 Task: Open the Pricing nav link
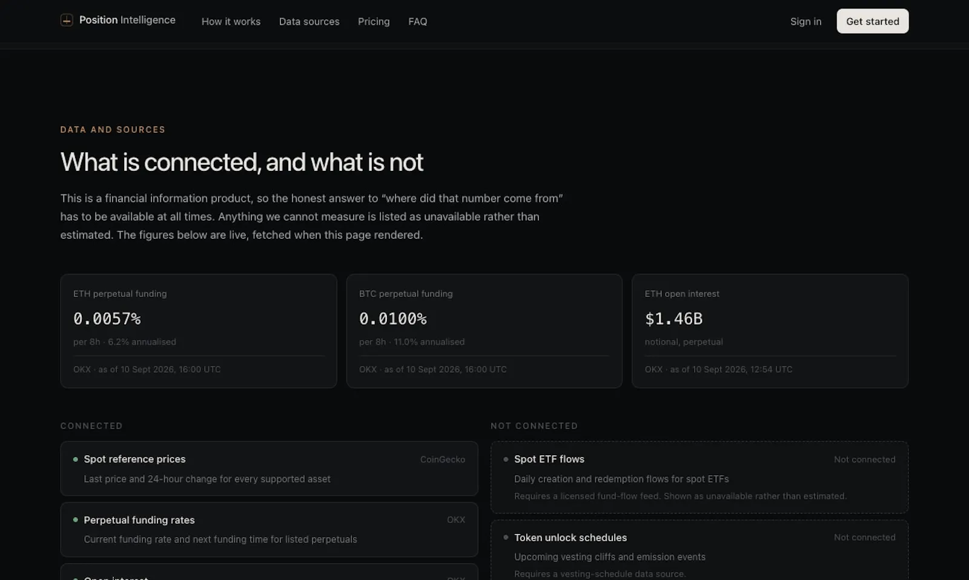point(374,21)
